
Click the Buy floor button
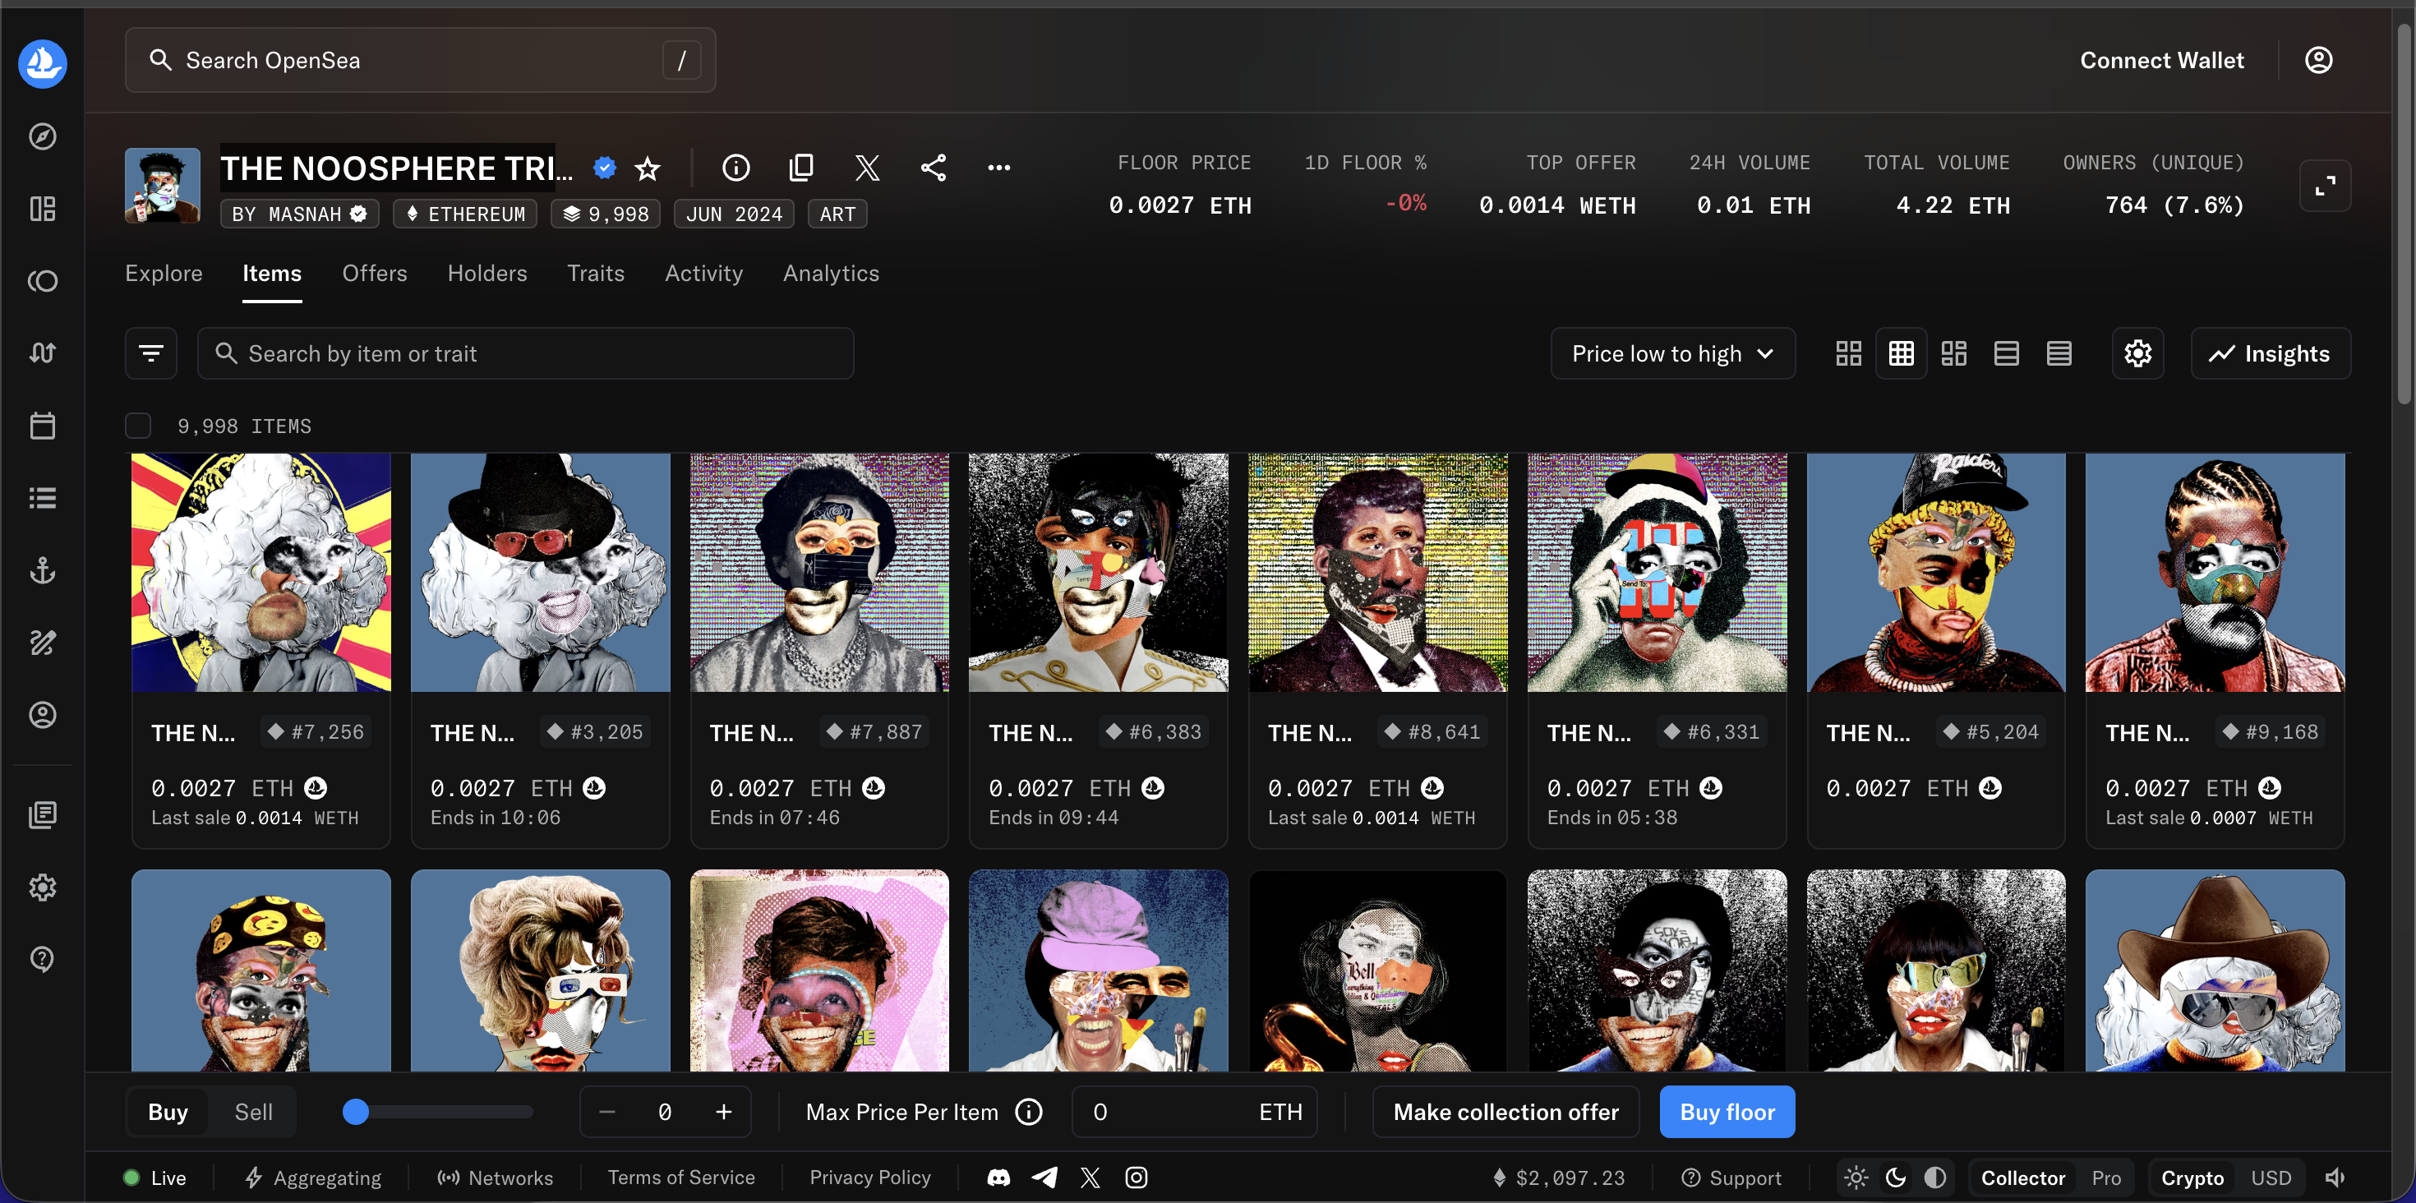1727,1112
